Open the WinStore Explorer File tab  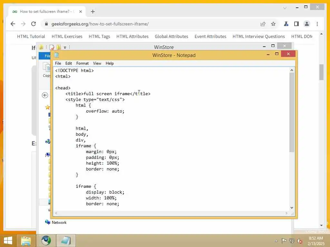(44, 56)
